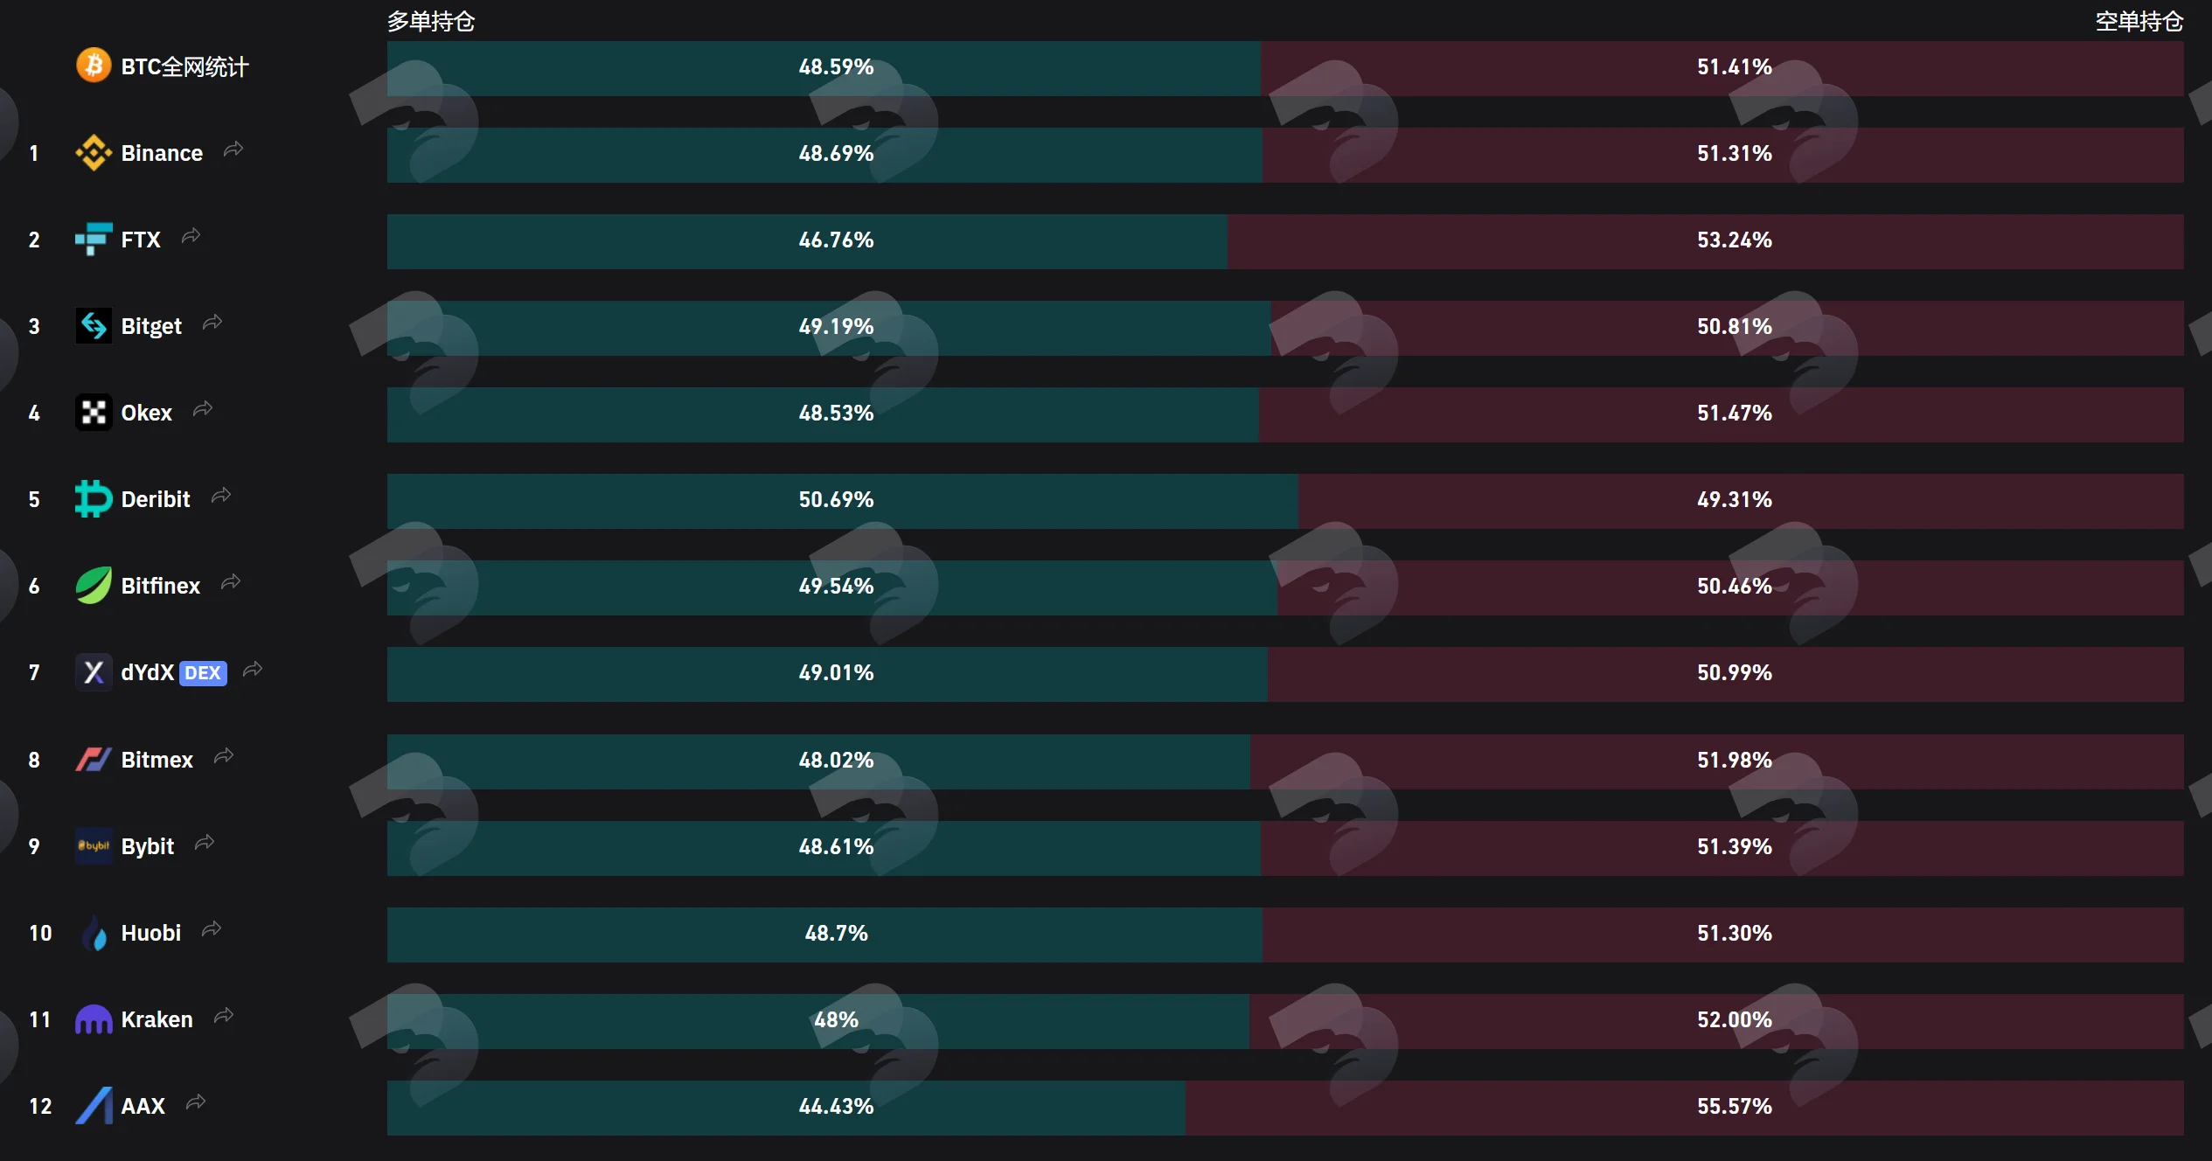Click the Binance logo icon

[x=94, y=153]
